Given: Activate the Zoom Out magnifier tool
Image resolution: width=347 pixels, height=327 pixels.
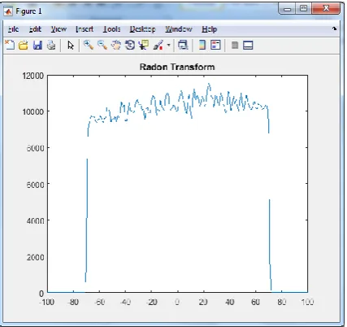Looking at the screenshot, I should tap(102, 45).
